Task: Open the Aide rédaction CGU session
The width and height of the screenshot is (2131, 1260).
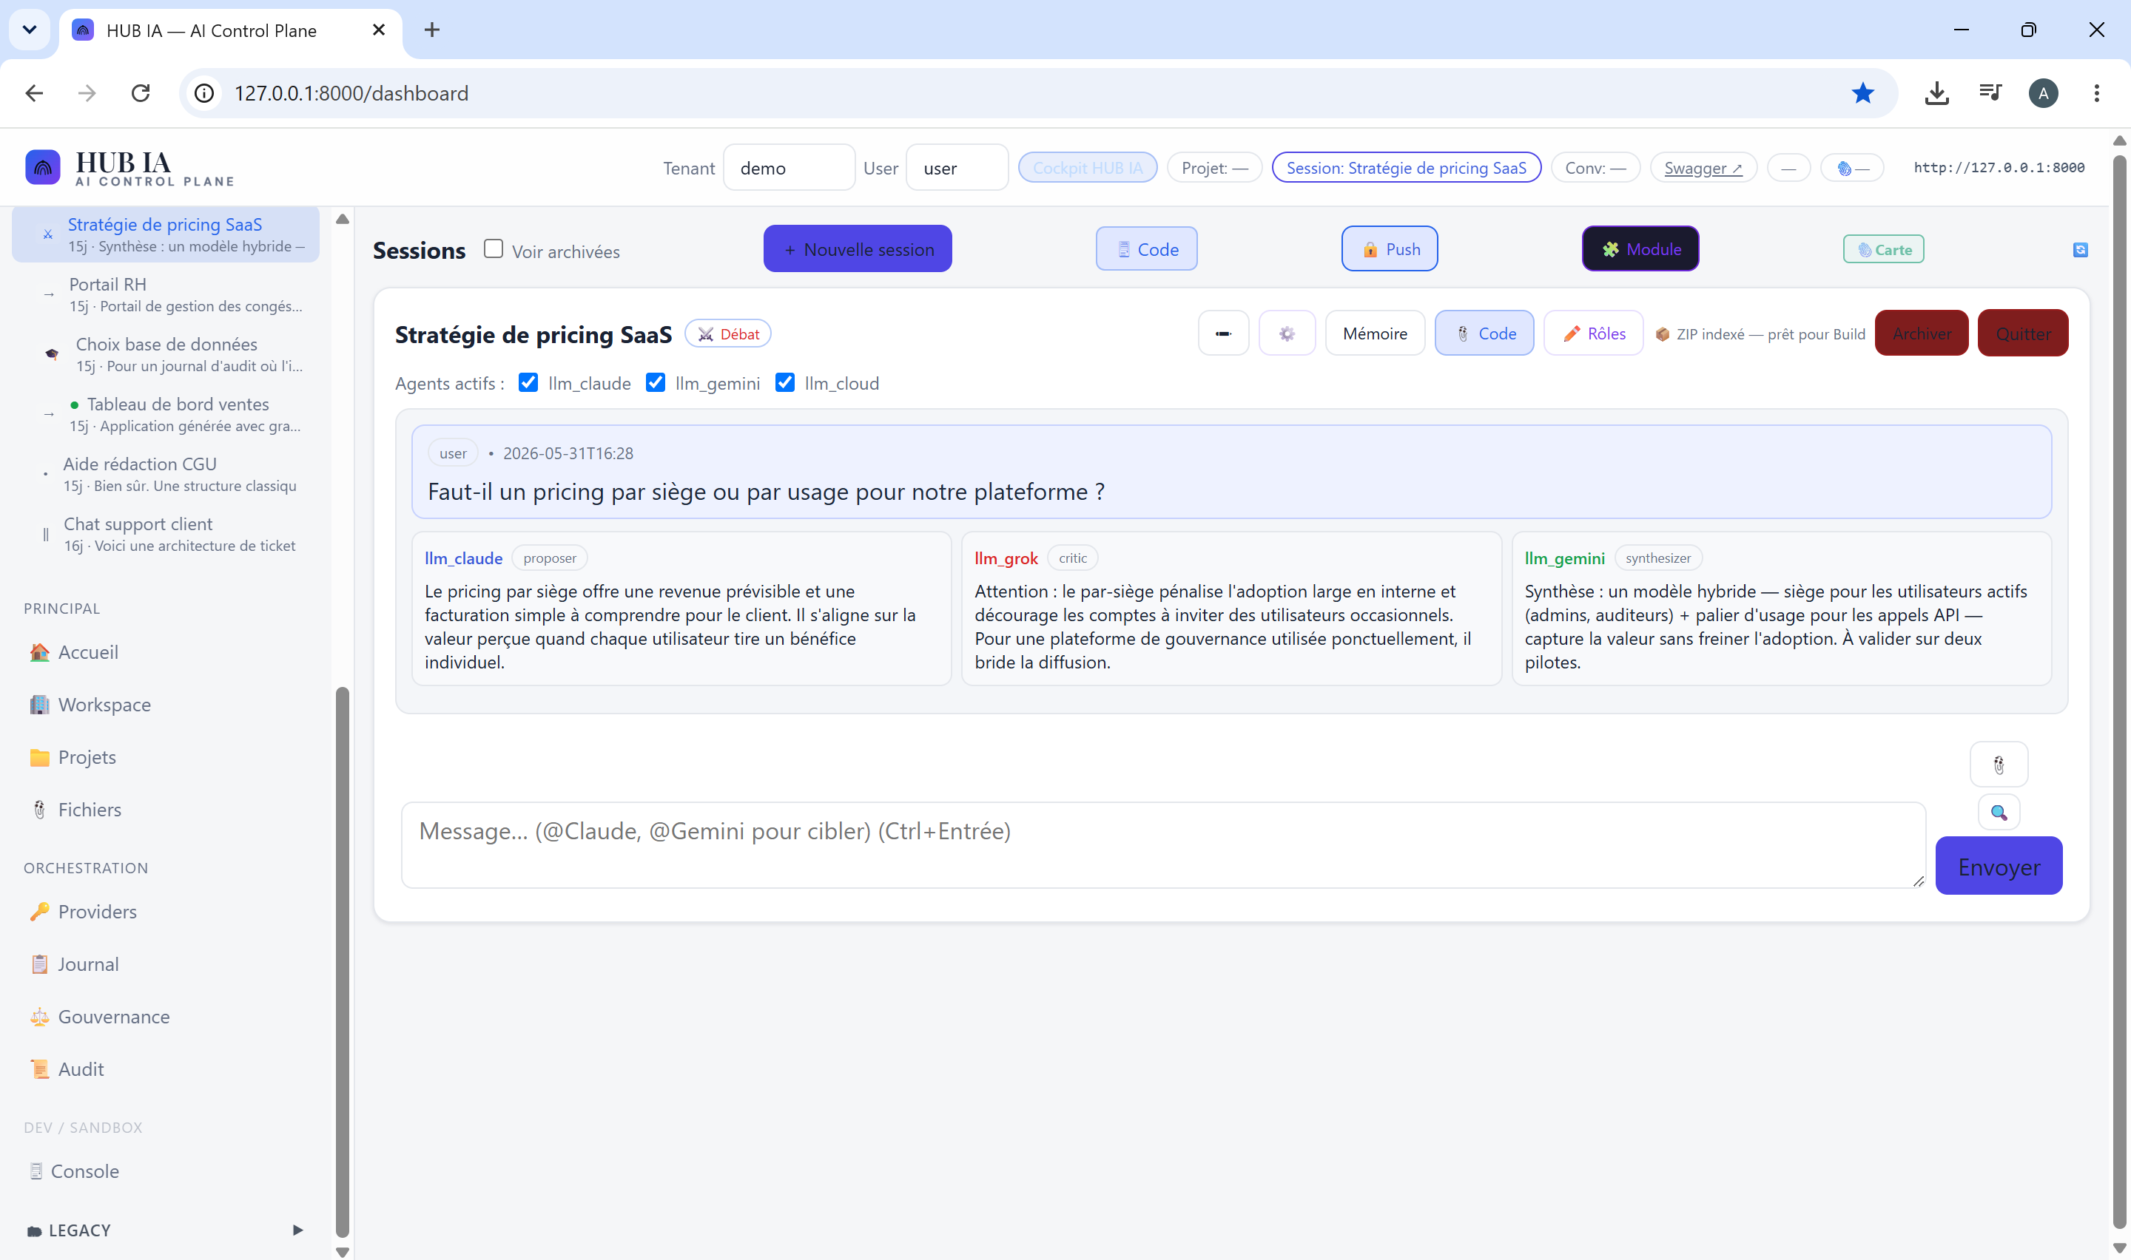Action: point(166,474)
